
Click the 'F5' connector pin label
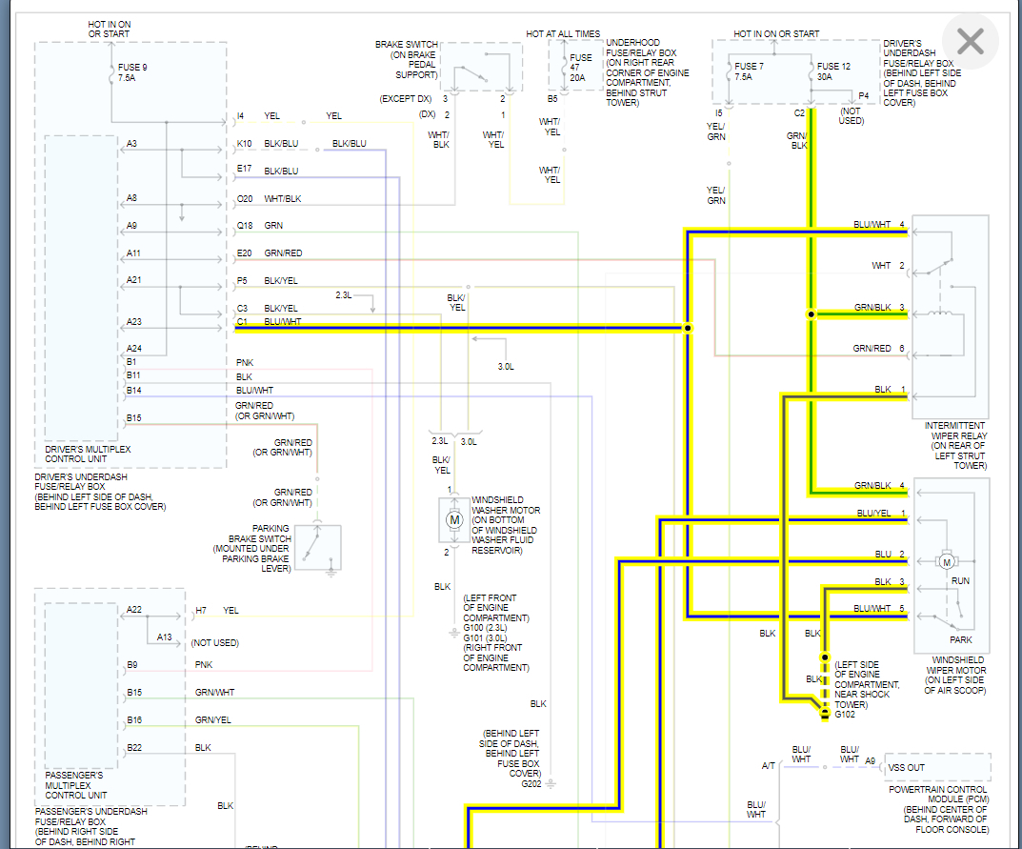point(242,280)
